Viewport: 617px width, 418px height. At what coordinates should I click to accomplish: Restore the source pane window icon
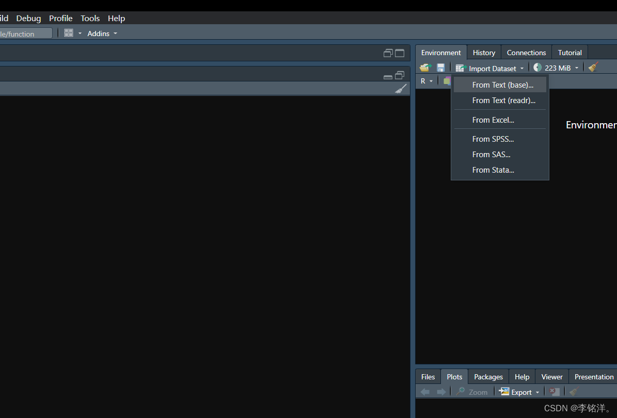(388, 53)
